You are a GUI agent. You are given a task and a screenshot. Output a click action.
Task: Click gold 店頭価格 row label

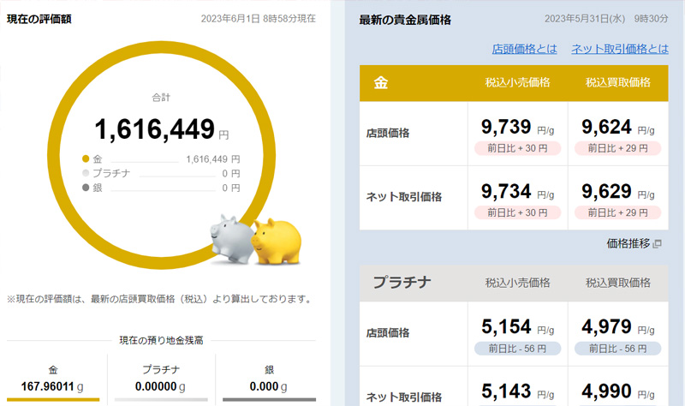388,134
